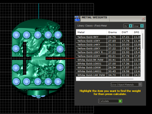Select the Yellow Gold:18KY R... row
The image size is (152, 114).
tap(108, 52)
